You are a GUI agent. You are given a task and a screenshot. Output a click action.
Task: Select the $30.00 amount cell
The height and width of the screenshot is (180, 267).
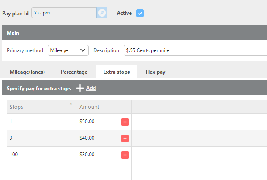(98, 155)
